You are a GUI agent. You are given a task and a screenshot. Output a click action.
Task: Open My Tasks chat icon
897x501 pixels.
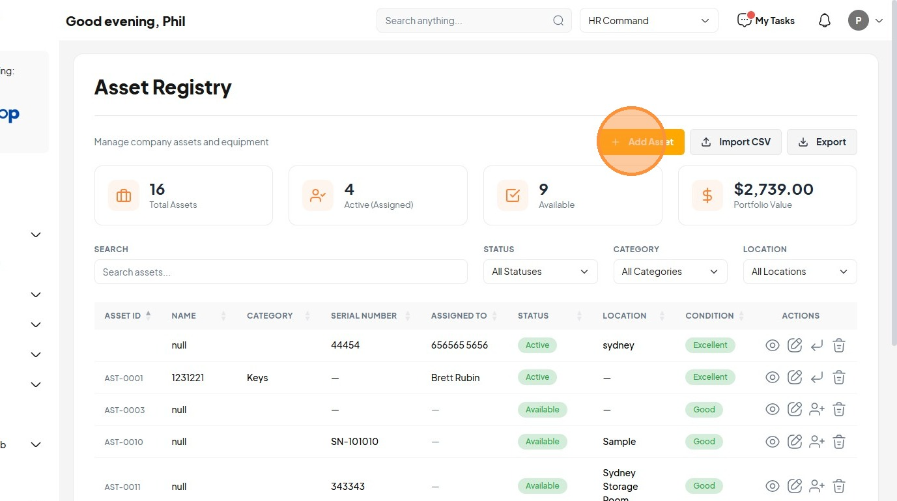pyautogui.click(x=745, y=20)
